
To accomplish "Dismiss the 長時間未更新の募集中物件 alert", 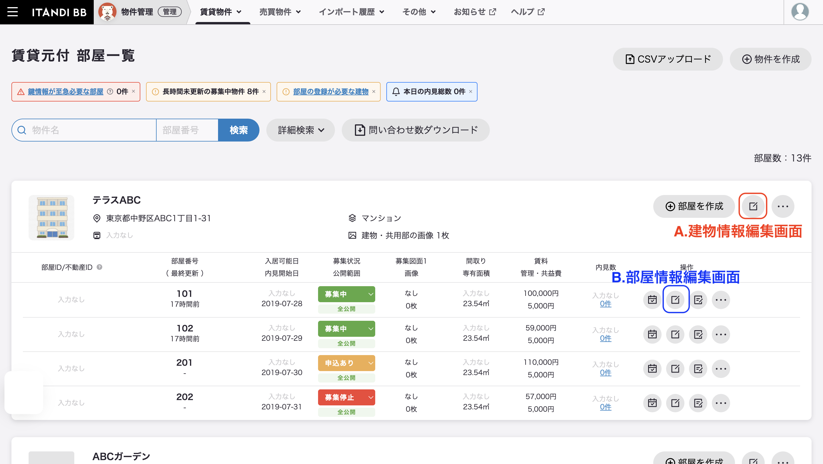I will pyautogui.click(x=264, y=91).
